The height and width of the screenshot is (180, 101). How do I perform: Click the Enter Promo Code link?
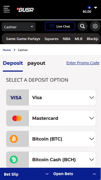click(x=83, y=63)
